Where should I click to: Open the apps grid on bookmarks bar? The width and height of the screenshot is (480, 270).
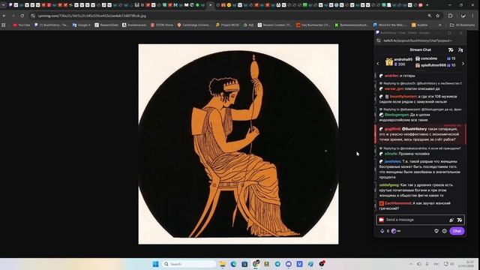[x=4, y=25]
